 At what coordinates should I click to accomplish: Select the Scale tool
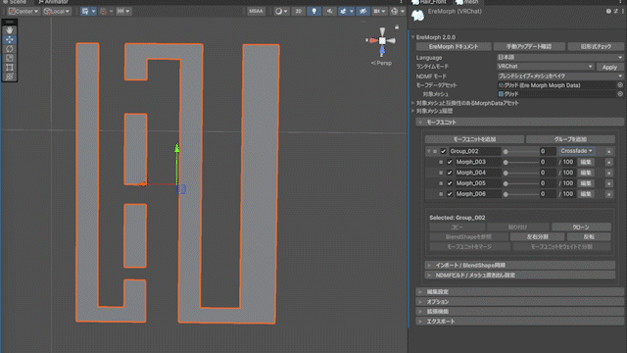click(10, 58)
